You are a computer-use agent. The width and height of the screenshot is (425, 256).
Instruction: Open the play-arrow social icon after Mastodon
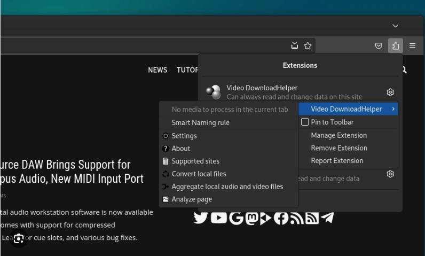266,218
